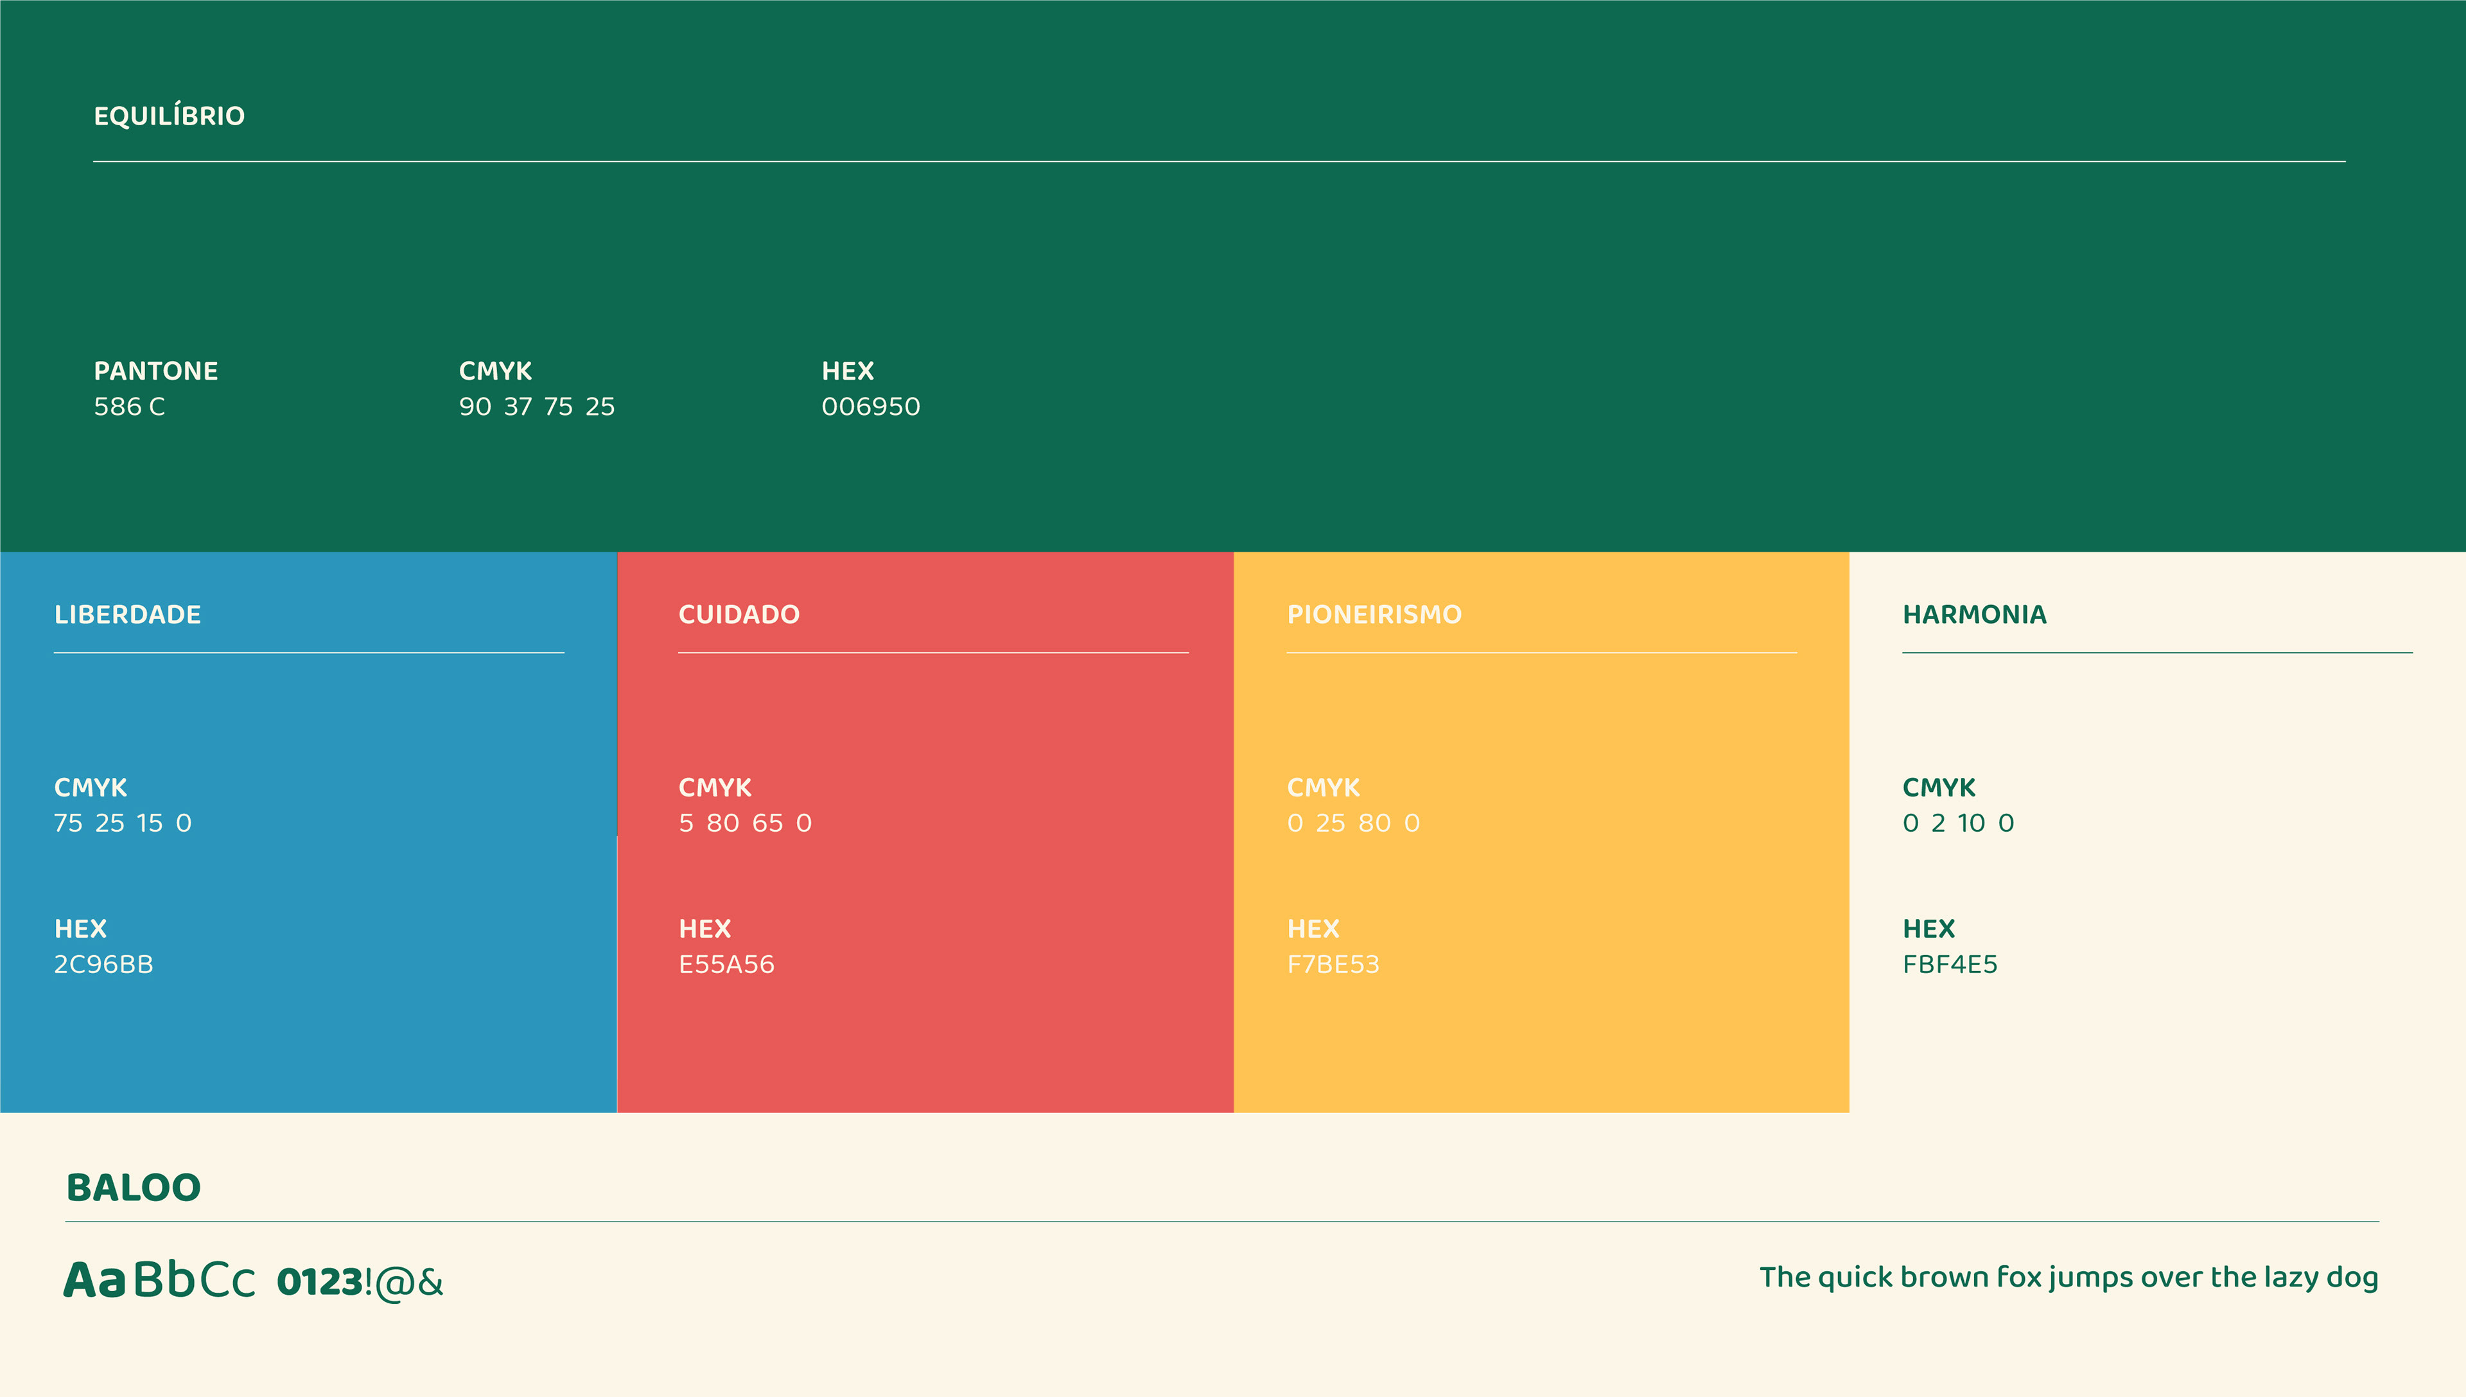Click the CMYK label in LIBERDADE block

[x=90, y=787]
